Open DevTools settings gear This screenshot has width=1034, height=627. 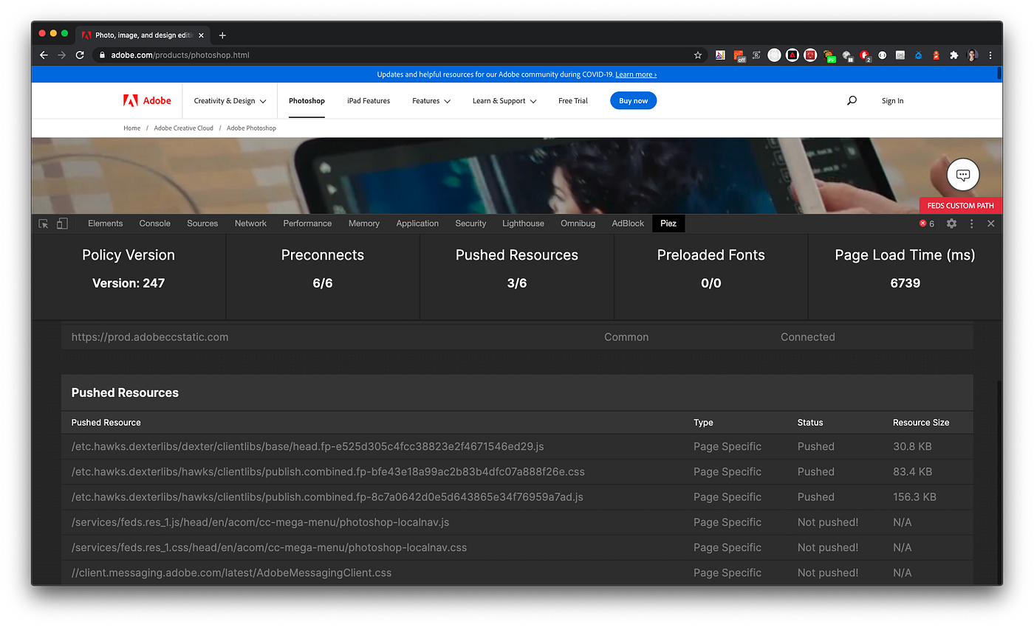[951, 223]
